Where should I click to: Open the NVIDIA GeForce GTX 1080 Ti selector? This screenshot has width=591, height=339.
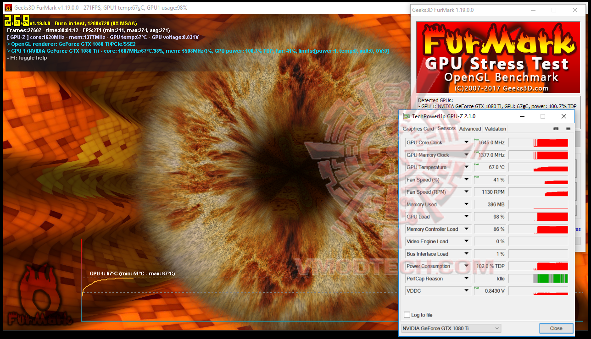[451, 328]
